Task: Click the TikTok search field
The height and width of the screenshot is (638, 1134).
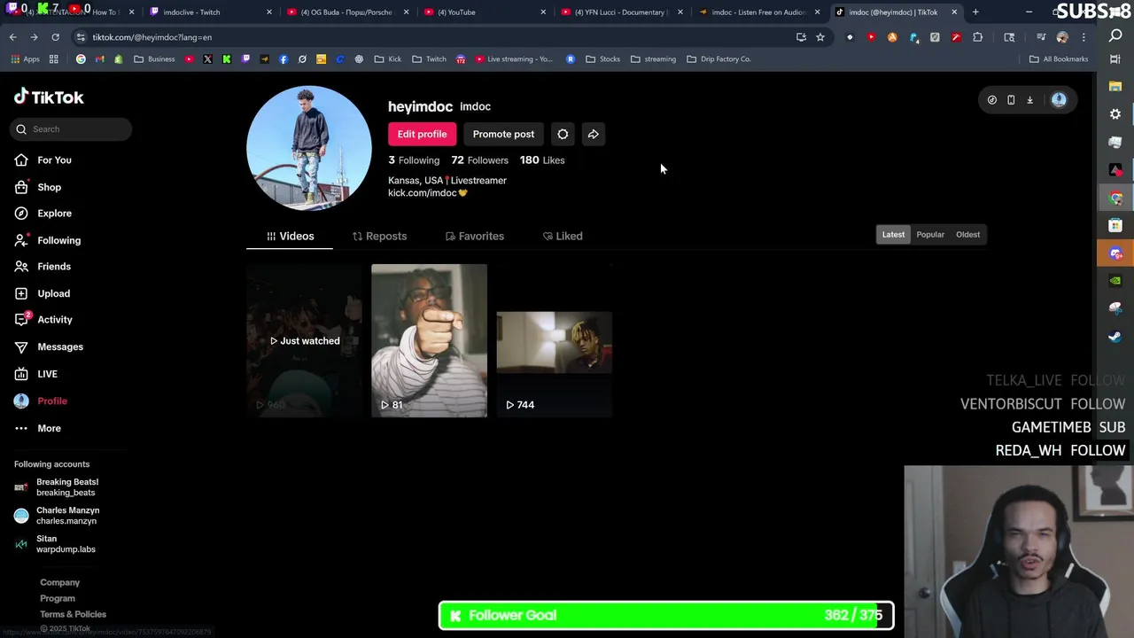Action: tap(73, 129)
